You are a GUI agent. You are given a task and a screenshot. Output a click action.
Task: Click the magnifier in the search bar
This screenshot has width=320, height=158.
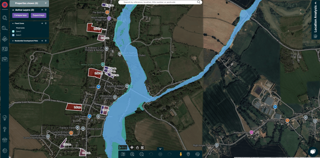199,2
